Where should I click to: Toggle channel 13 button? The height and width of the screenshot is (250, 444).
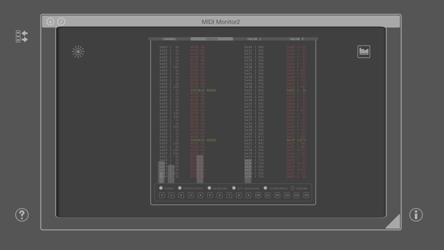click(x=287, y=195)
